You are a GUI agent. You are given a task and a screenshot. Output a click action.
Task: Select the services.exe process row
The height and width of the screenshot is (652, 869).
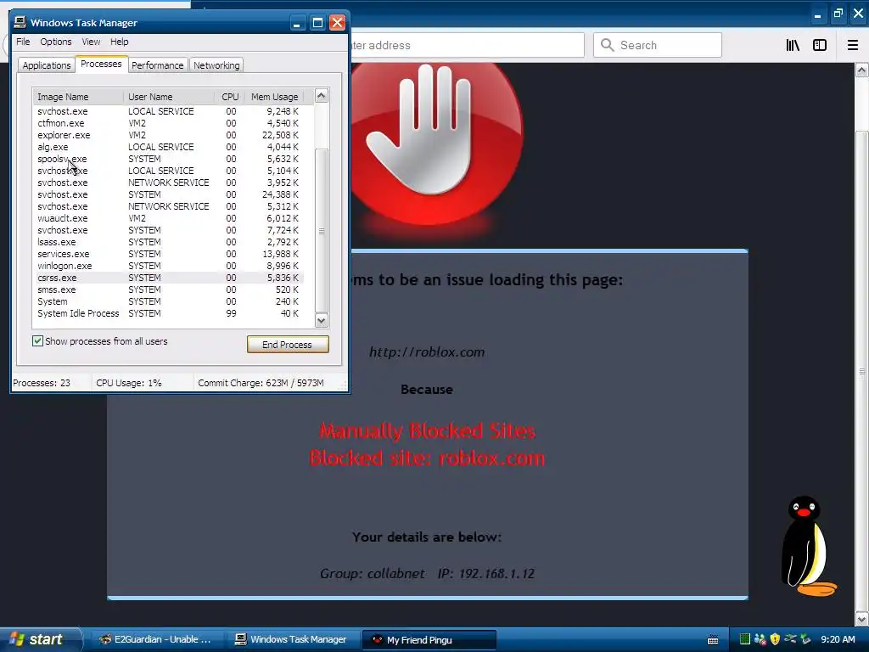tap(169, 254)
